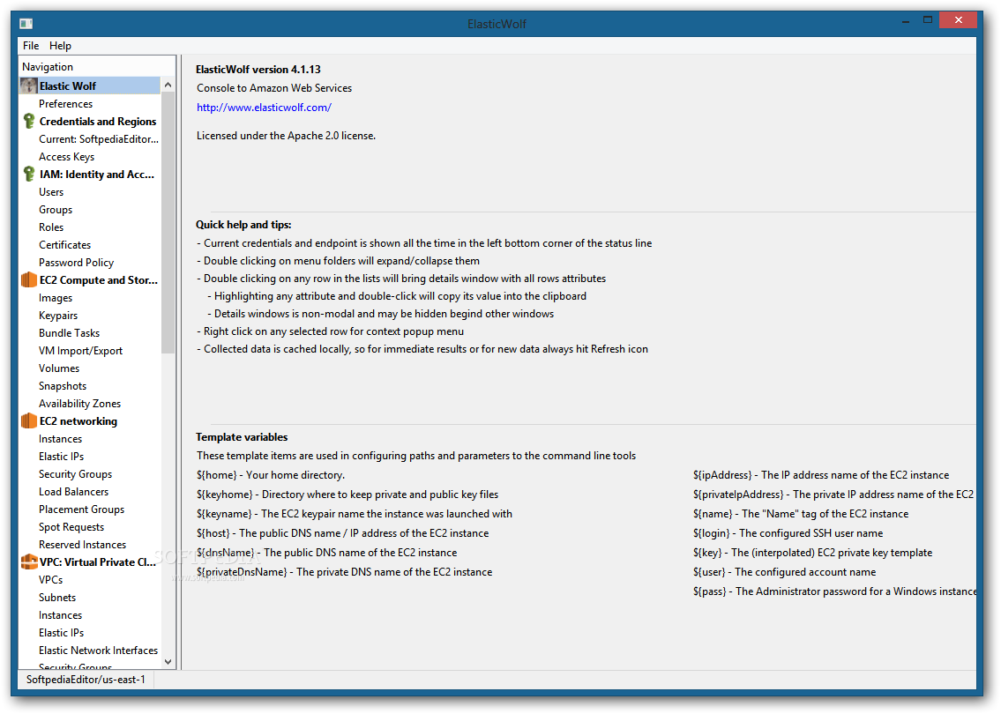
Task: Click the '${keyhome}' template variable line
Action: point(347,495)
